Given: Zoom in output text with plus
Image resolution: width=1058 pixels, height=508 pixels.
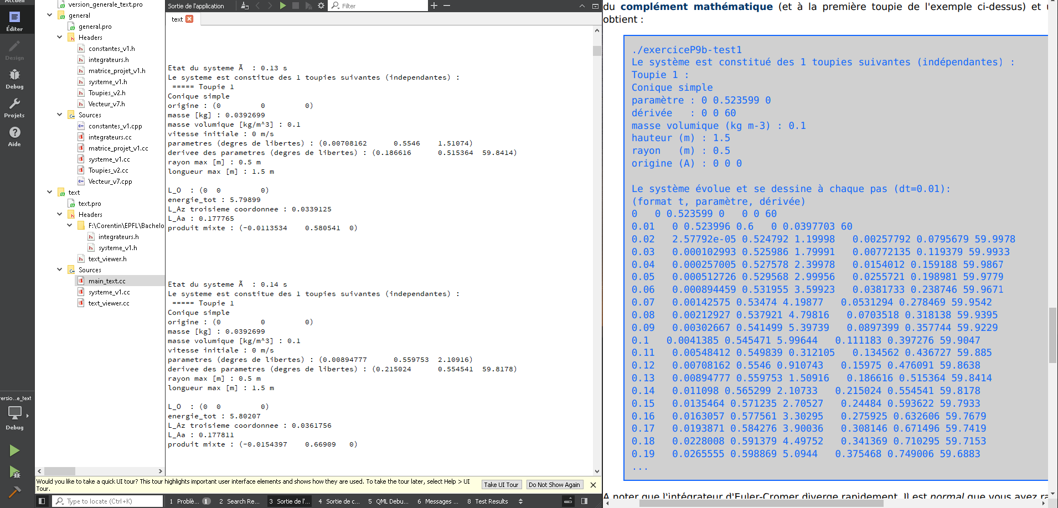Looking at the screenshot, I should pyautogui.click(x=434, y=6).
